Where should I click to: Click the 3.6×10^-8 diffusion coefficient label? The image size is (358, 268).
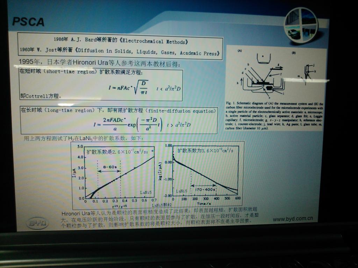pyautogui.click(x=205, y=151)
